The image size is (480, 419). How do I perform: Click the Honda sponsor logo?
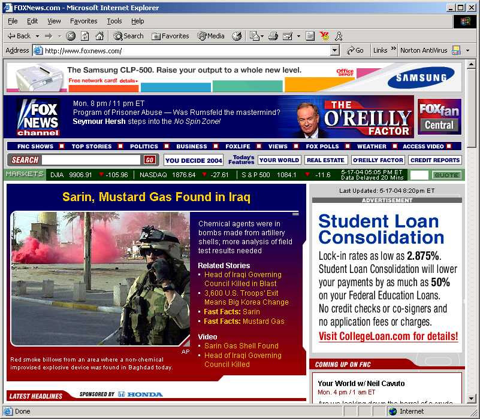tap(140, 394)
